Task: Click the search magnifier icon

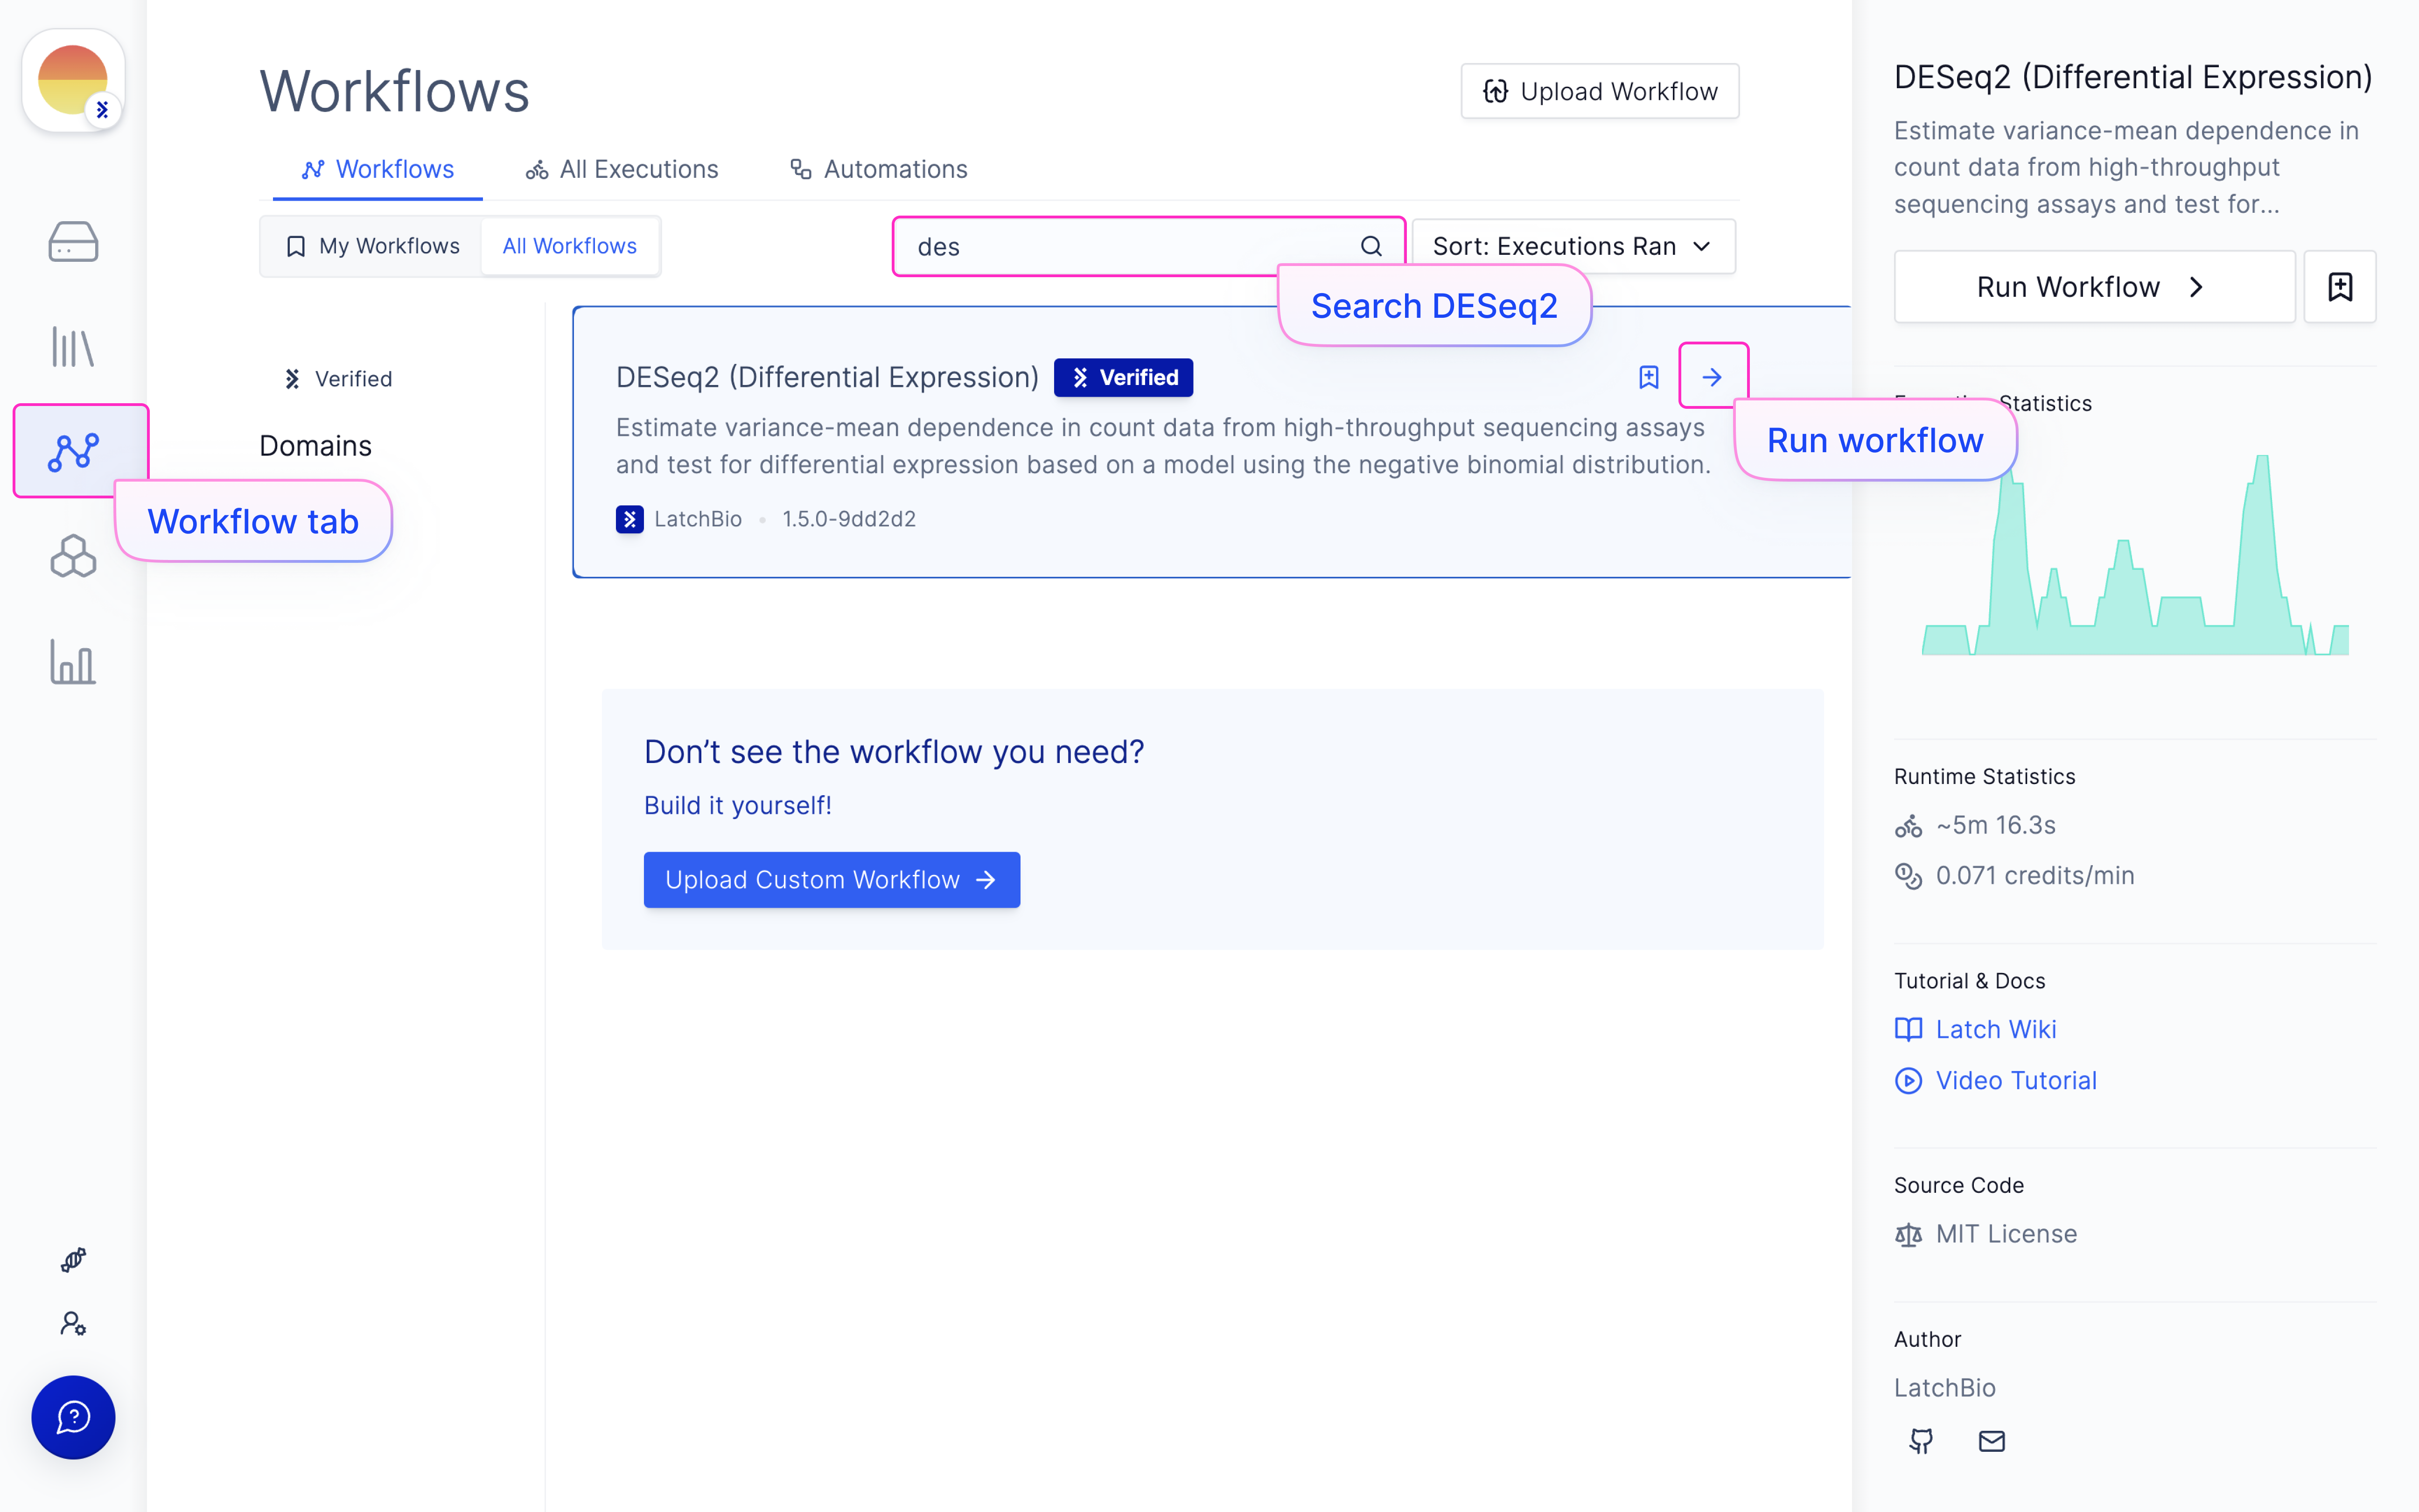Action: coord(1371,246)
